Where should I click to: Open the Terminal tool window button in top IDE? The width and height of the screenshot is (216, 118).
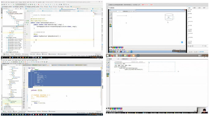pyautogui.click(x=44, y=54)
